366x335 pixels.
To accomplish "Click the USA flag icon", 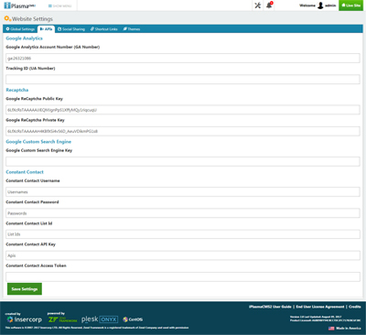I will pyautogui.click(x=331, y=329).
